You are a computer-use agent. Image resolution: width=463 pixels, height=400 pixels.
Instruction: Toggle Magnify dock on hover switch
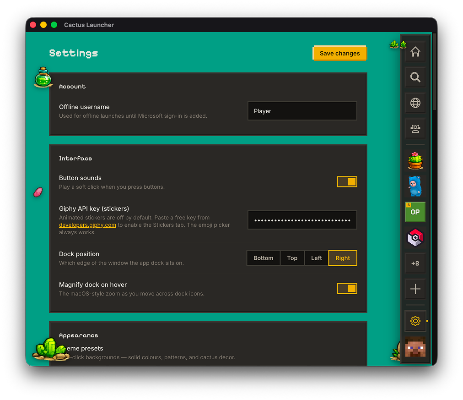[347, 289]
